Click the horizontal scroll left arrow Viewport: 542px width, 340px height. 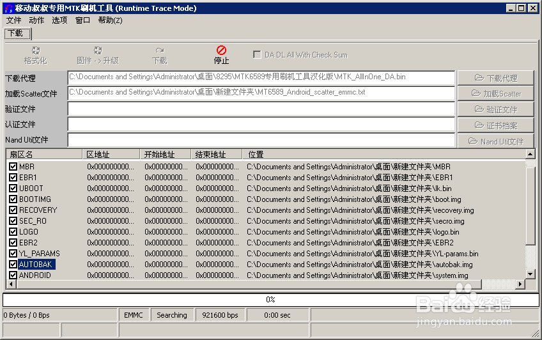12,284
